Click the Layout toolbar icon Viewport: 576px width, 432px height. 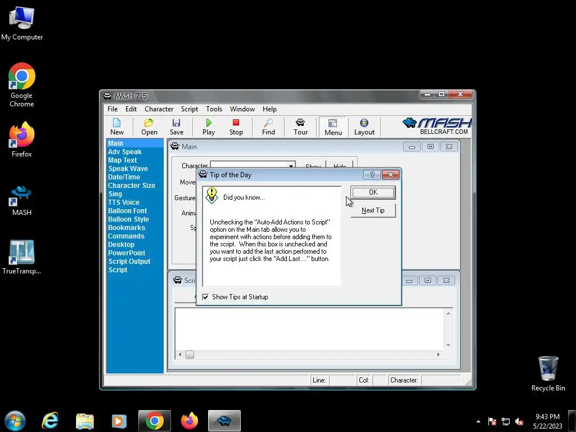click(364, 127)
